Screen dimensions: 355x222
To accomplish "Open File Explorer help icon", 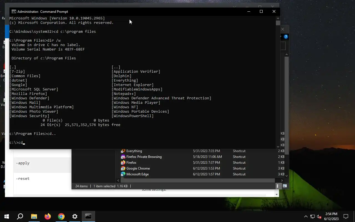I will click(x=286, y=37).
